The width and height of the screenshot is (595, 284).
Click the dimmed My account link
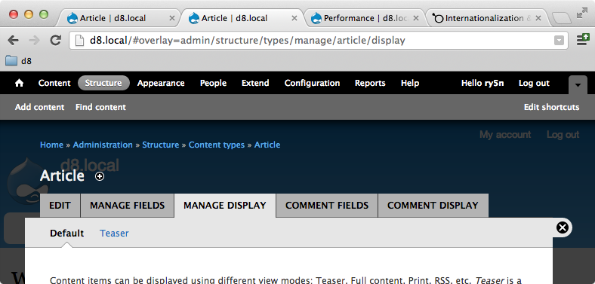tap(505, 134)
